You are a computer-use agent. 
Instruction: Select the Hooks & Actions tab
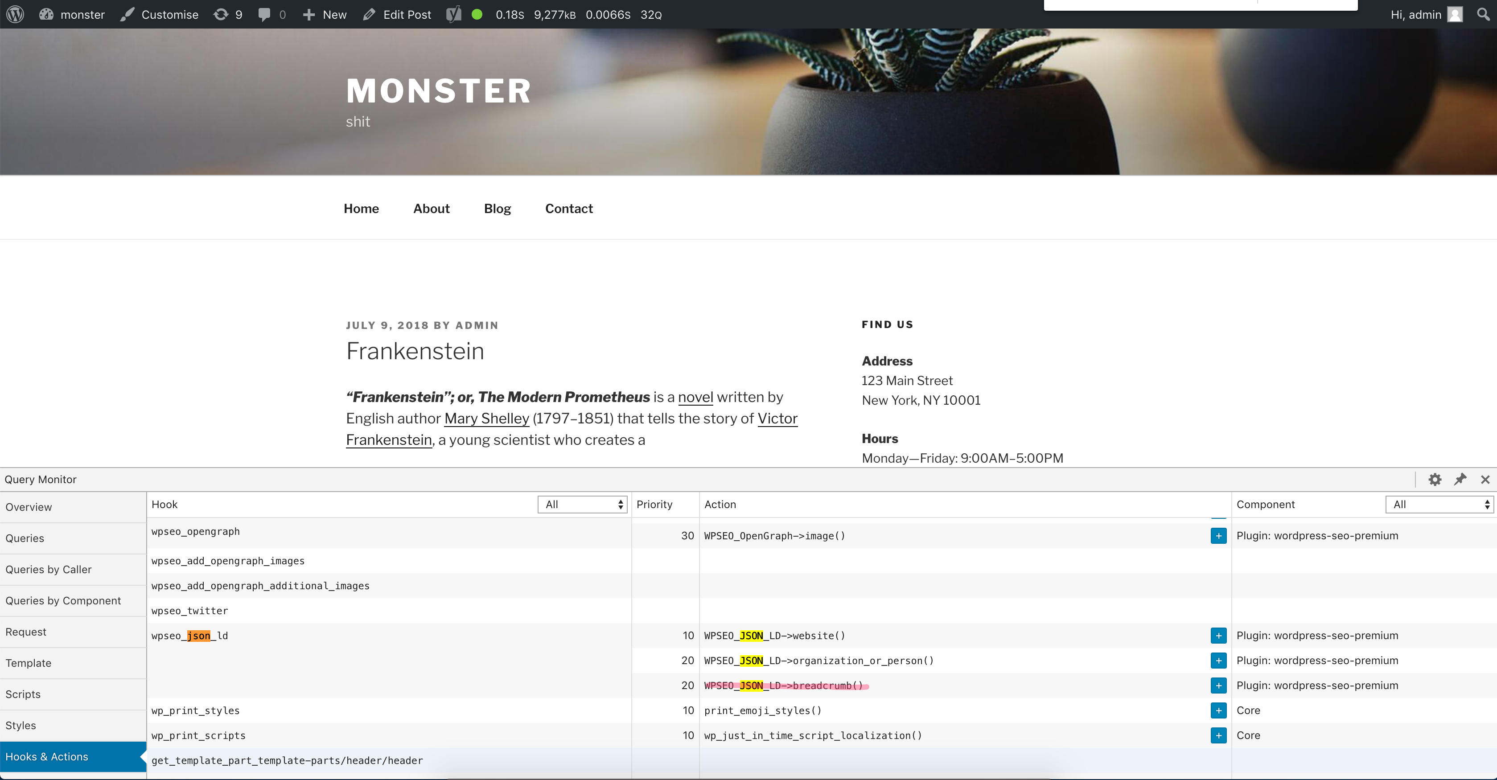73,757
